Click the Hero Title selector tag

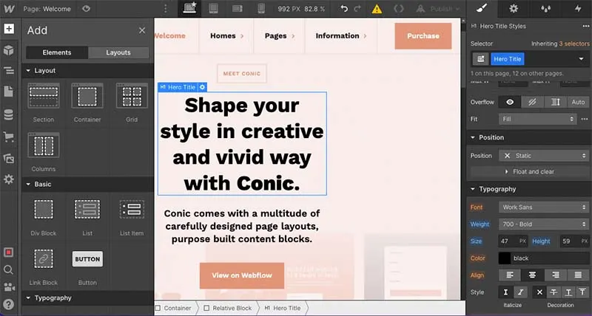point(507,59)
